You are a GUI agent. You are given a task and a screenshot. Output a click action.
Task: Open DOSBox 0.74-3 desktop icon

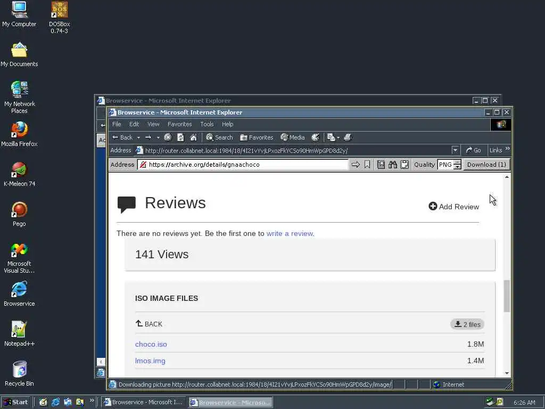pyautogui.click(x=60, y=18)
